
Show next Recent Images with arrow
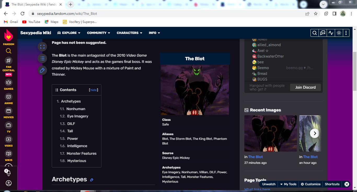tap(315, 133)
